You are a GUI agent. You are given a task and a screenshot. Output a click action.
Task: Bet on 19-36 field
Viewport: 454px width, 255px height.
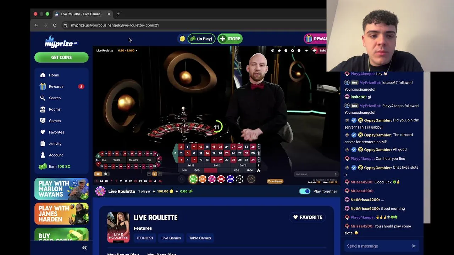point(250,170)
